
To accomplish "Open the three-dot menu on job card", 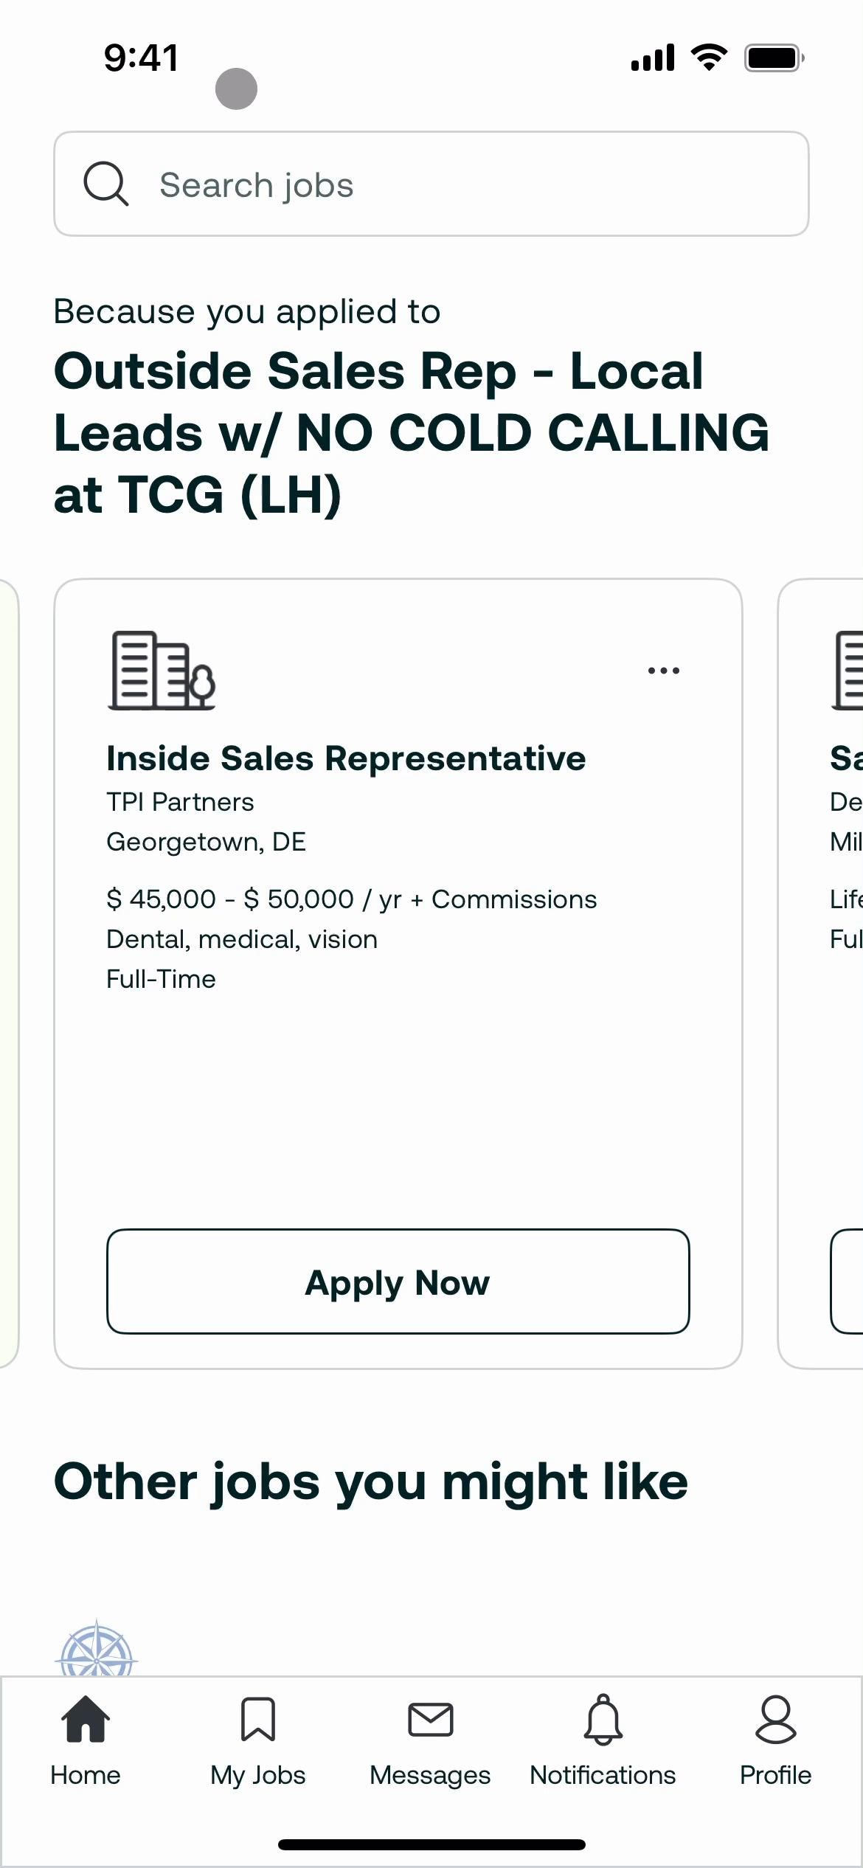I will [x=663, y=671].
